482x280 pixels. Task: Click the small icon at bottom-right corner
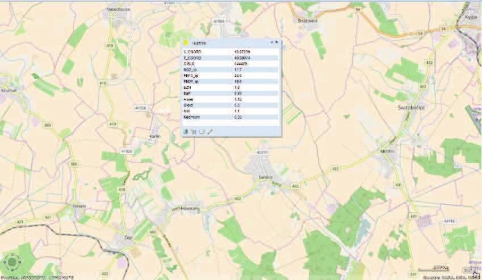[476, 275]
